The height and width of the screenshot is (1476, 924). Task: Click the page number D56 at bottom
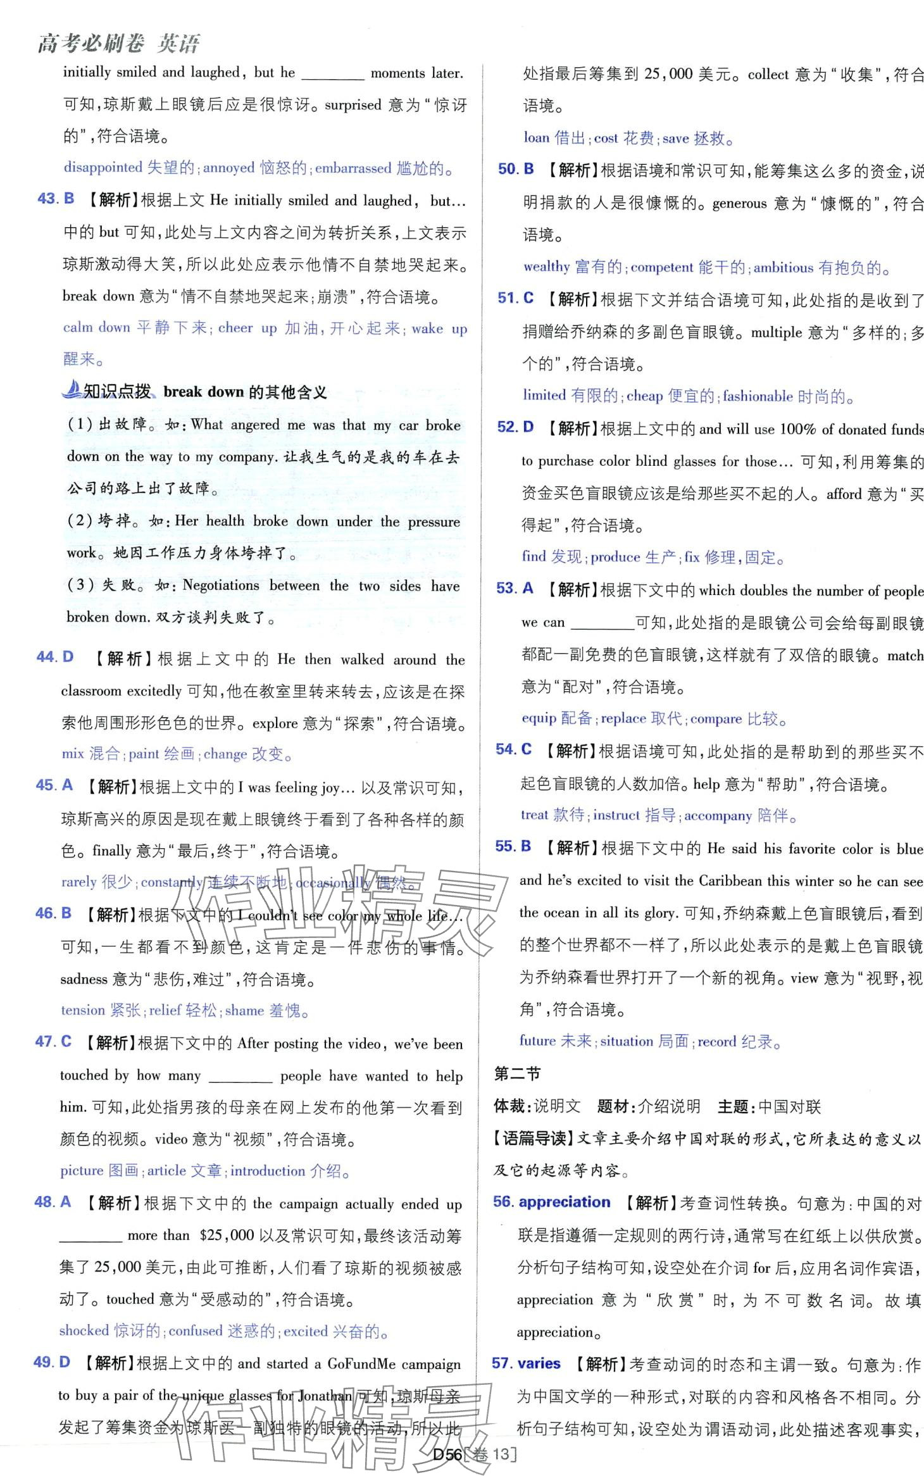[x=447, y=1454]
